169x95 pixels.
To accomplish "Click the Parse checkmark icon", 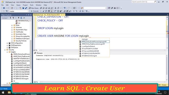I will tap(43, 11).
